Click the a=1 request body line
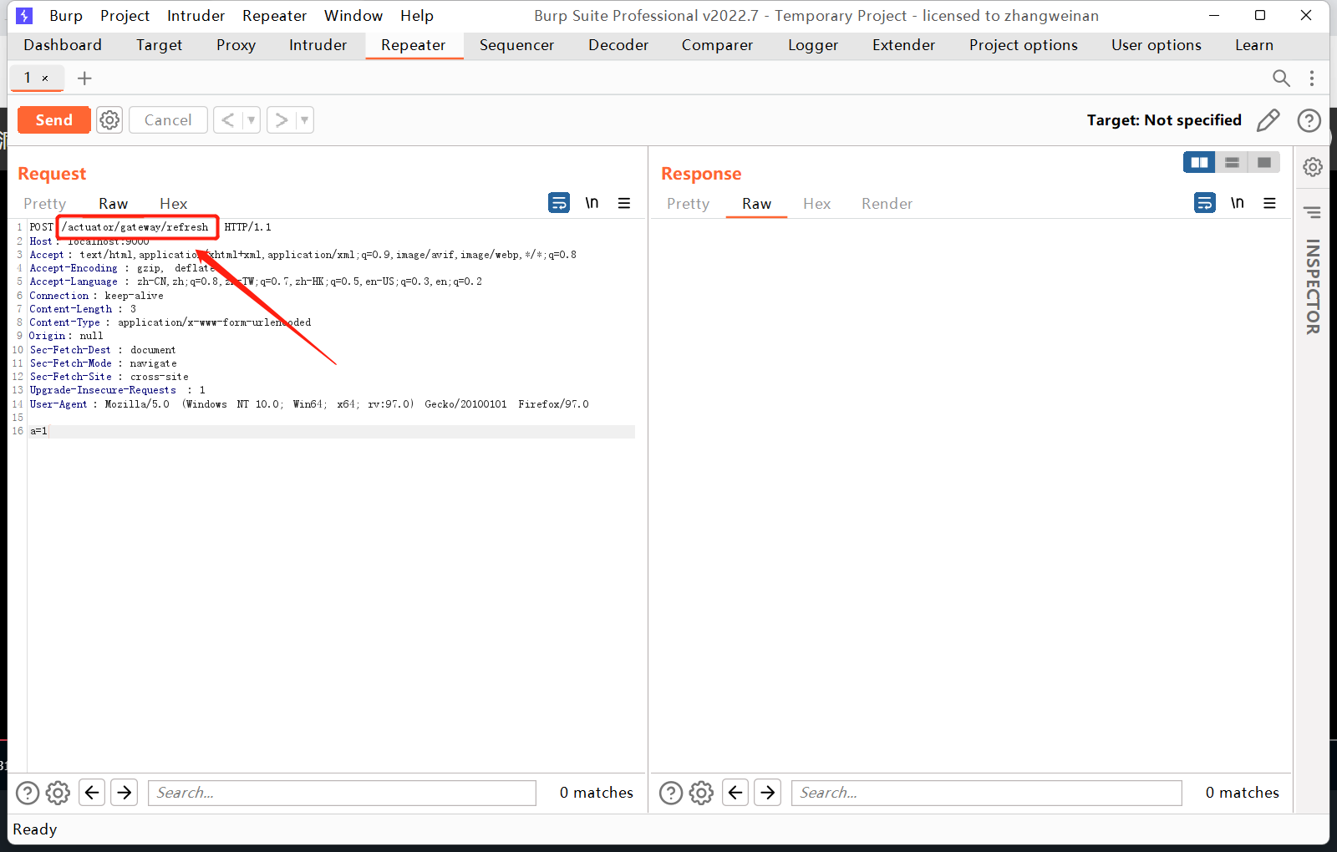Screen dimensions: 1337x852 coord(332,431)
